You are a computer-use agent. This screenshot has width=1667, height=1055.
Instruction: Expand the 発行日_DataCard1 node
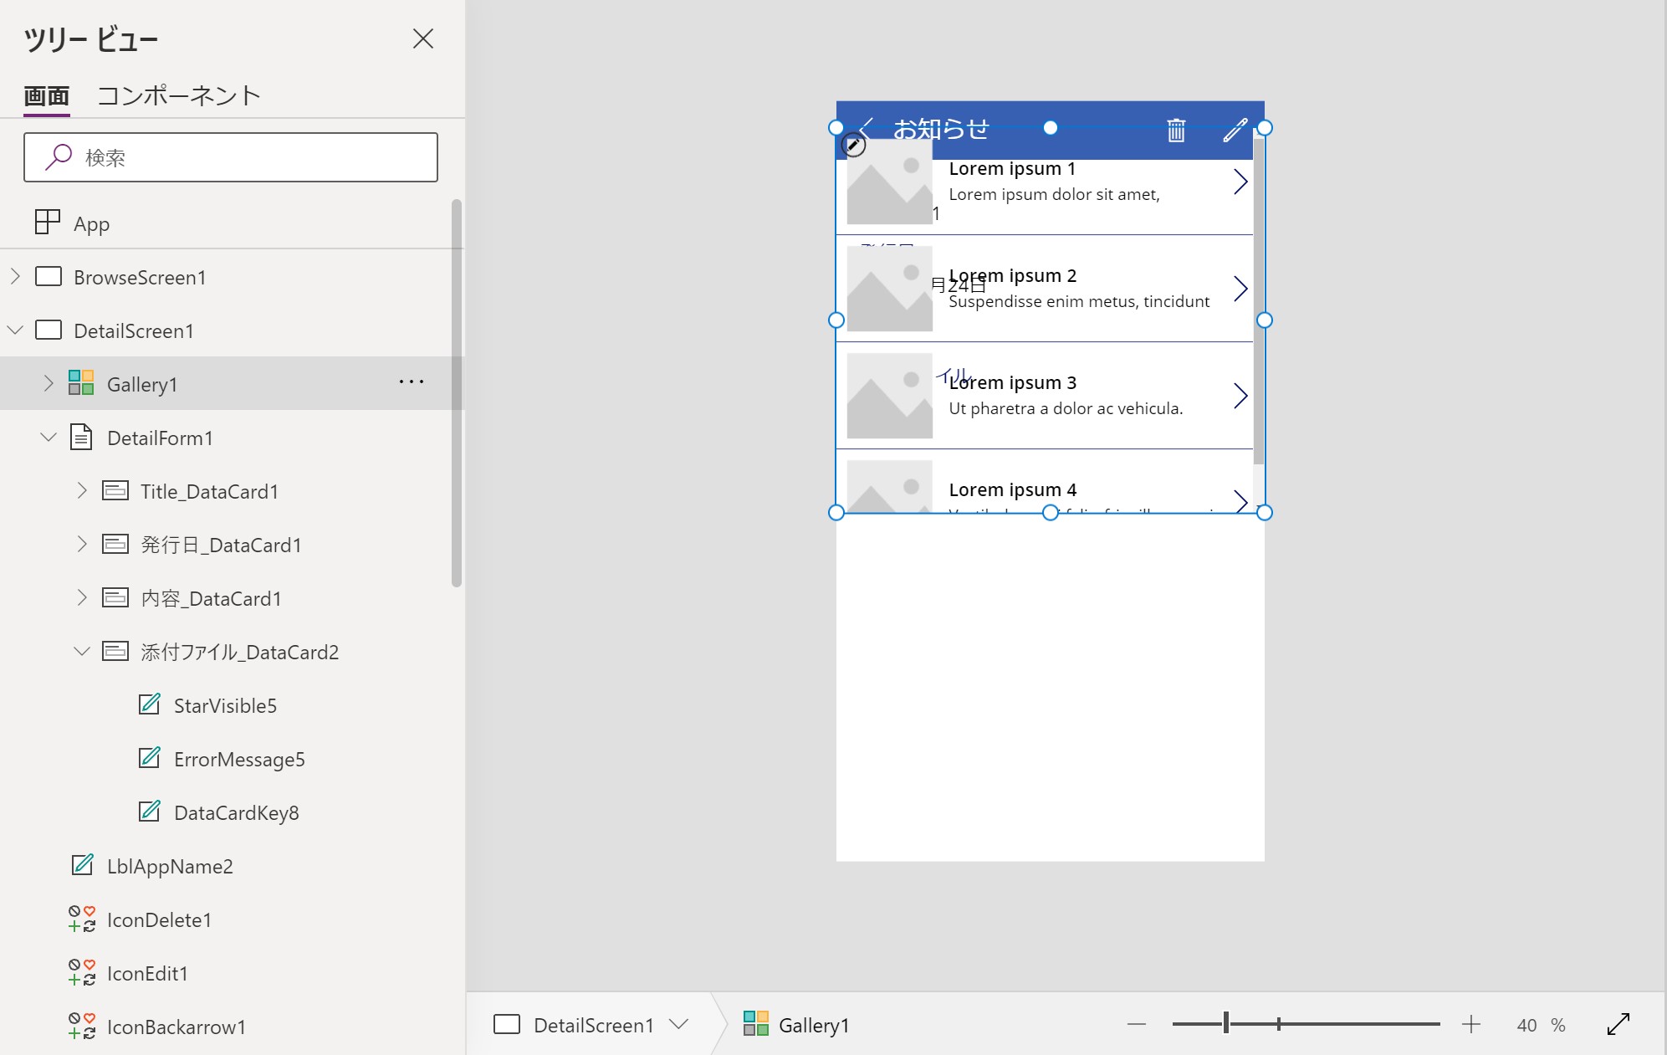pyautogui.click(x=82, y=544)
